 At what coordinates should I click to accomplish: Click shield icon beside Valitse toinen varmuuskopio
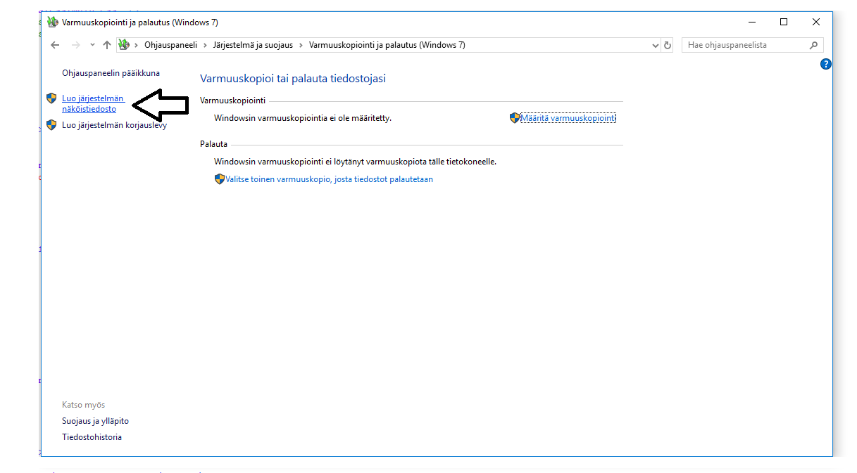click(x=220, y=179)
